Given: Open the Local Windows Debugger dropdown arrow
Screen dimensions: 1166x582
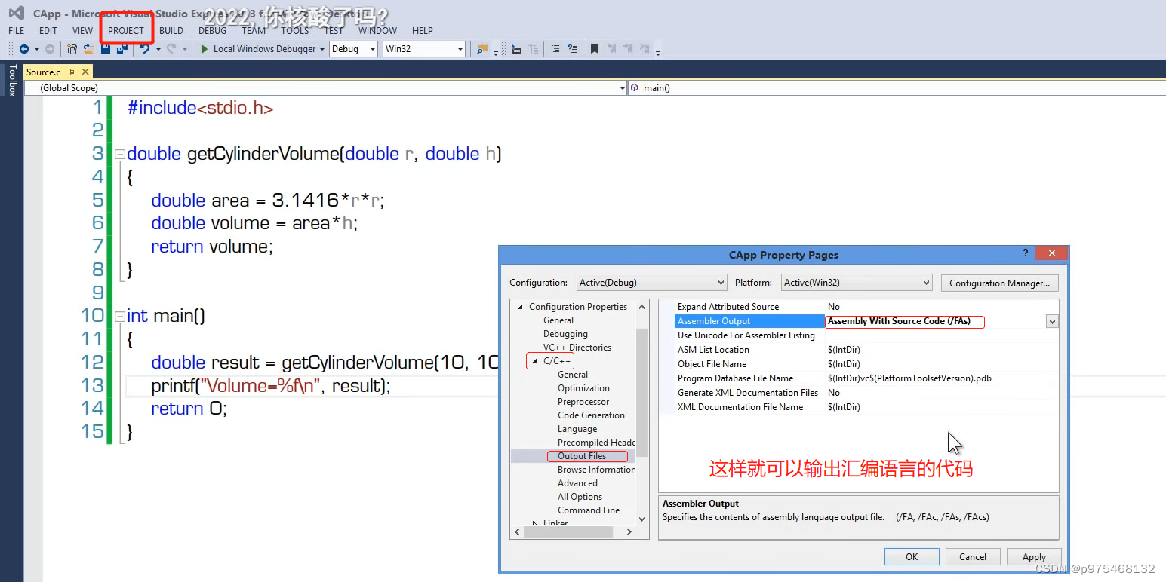Looking at the screenshot, I should 322,49.
